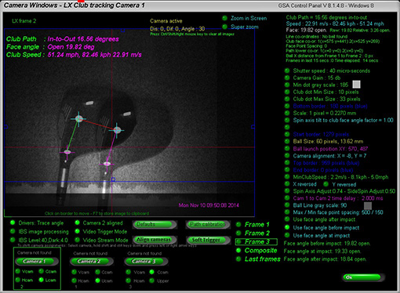Click the Align cameras button
Screen dimensions: 400x293
tap(154, 240)
